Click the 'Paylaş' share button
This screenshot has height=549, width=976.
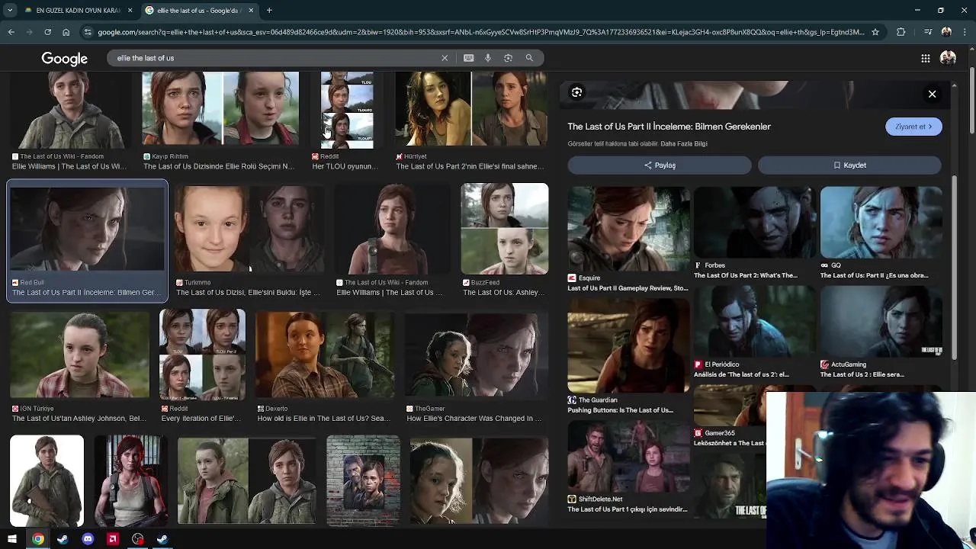(x=660, y=165)
